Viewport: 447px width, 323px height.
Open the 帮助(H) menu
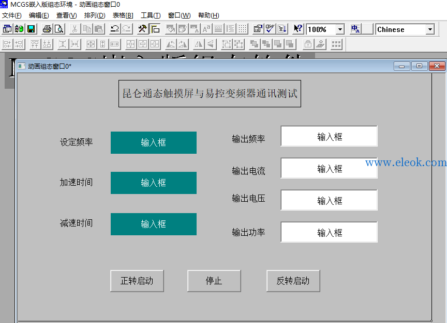click(208, 15)
